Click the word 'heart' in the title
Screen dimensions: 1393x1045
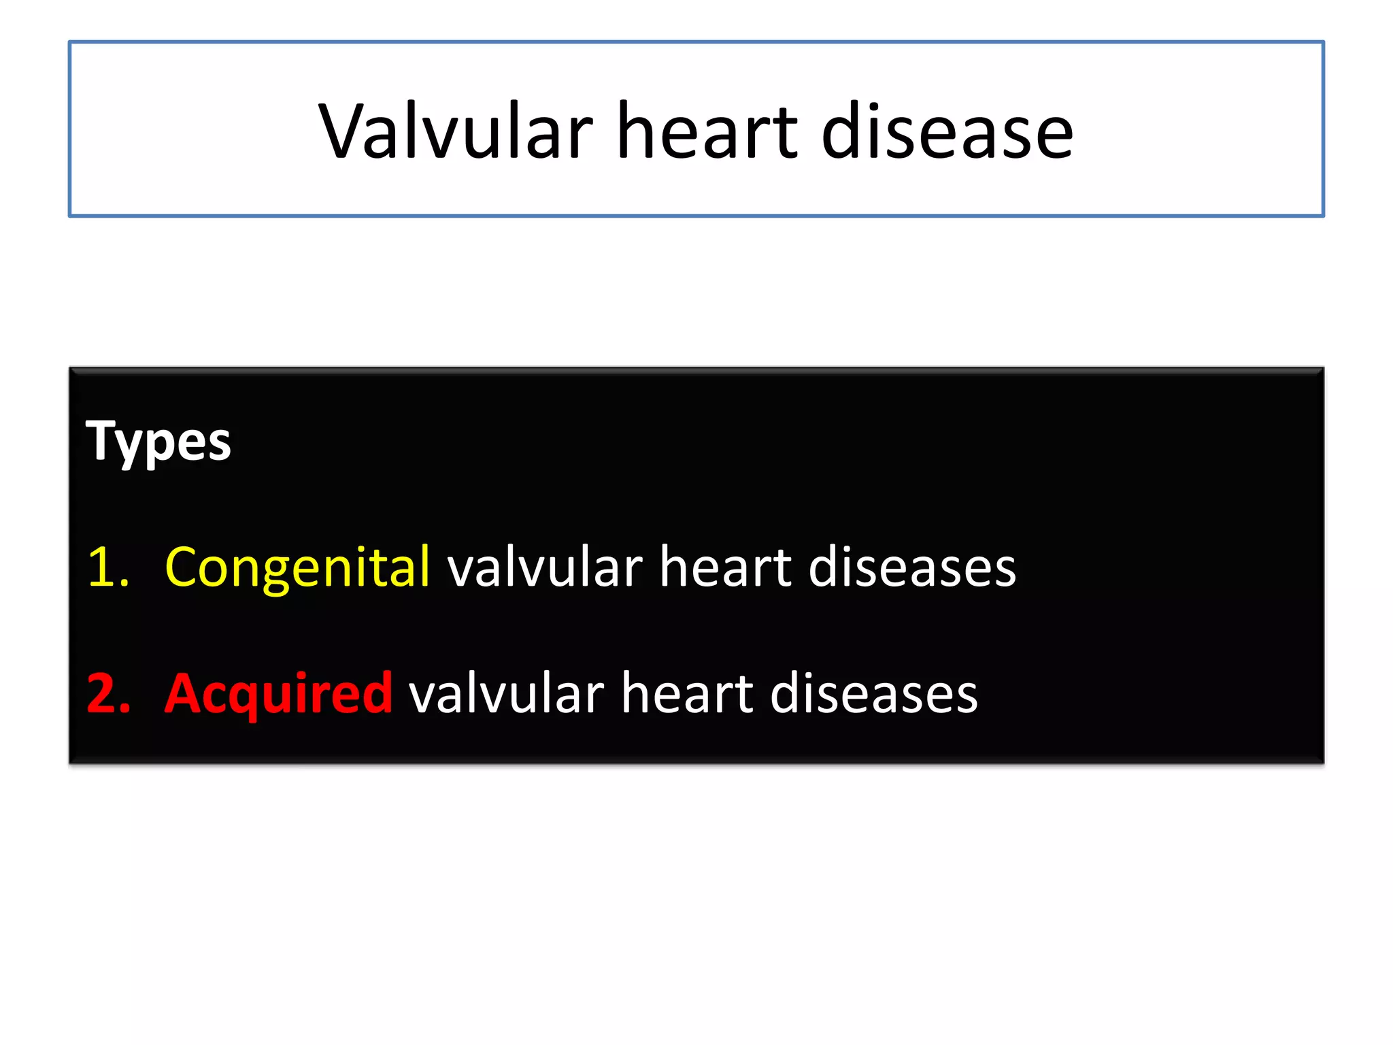(707, 131)
